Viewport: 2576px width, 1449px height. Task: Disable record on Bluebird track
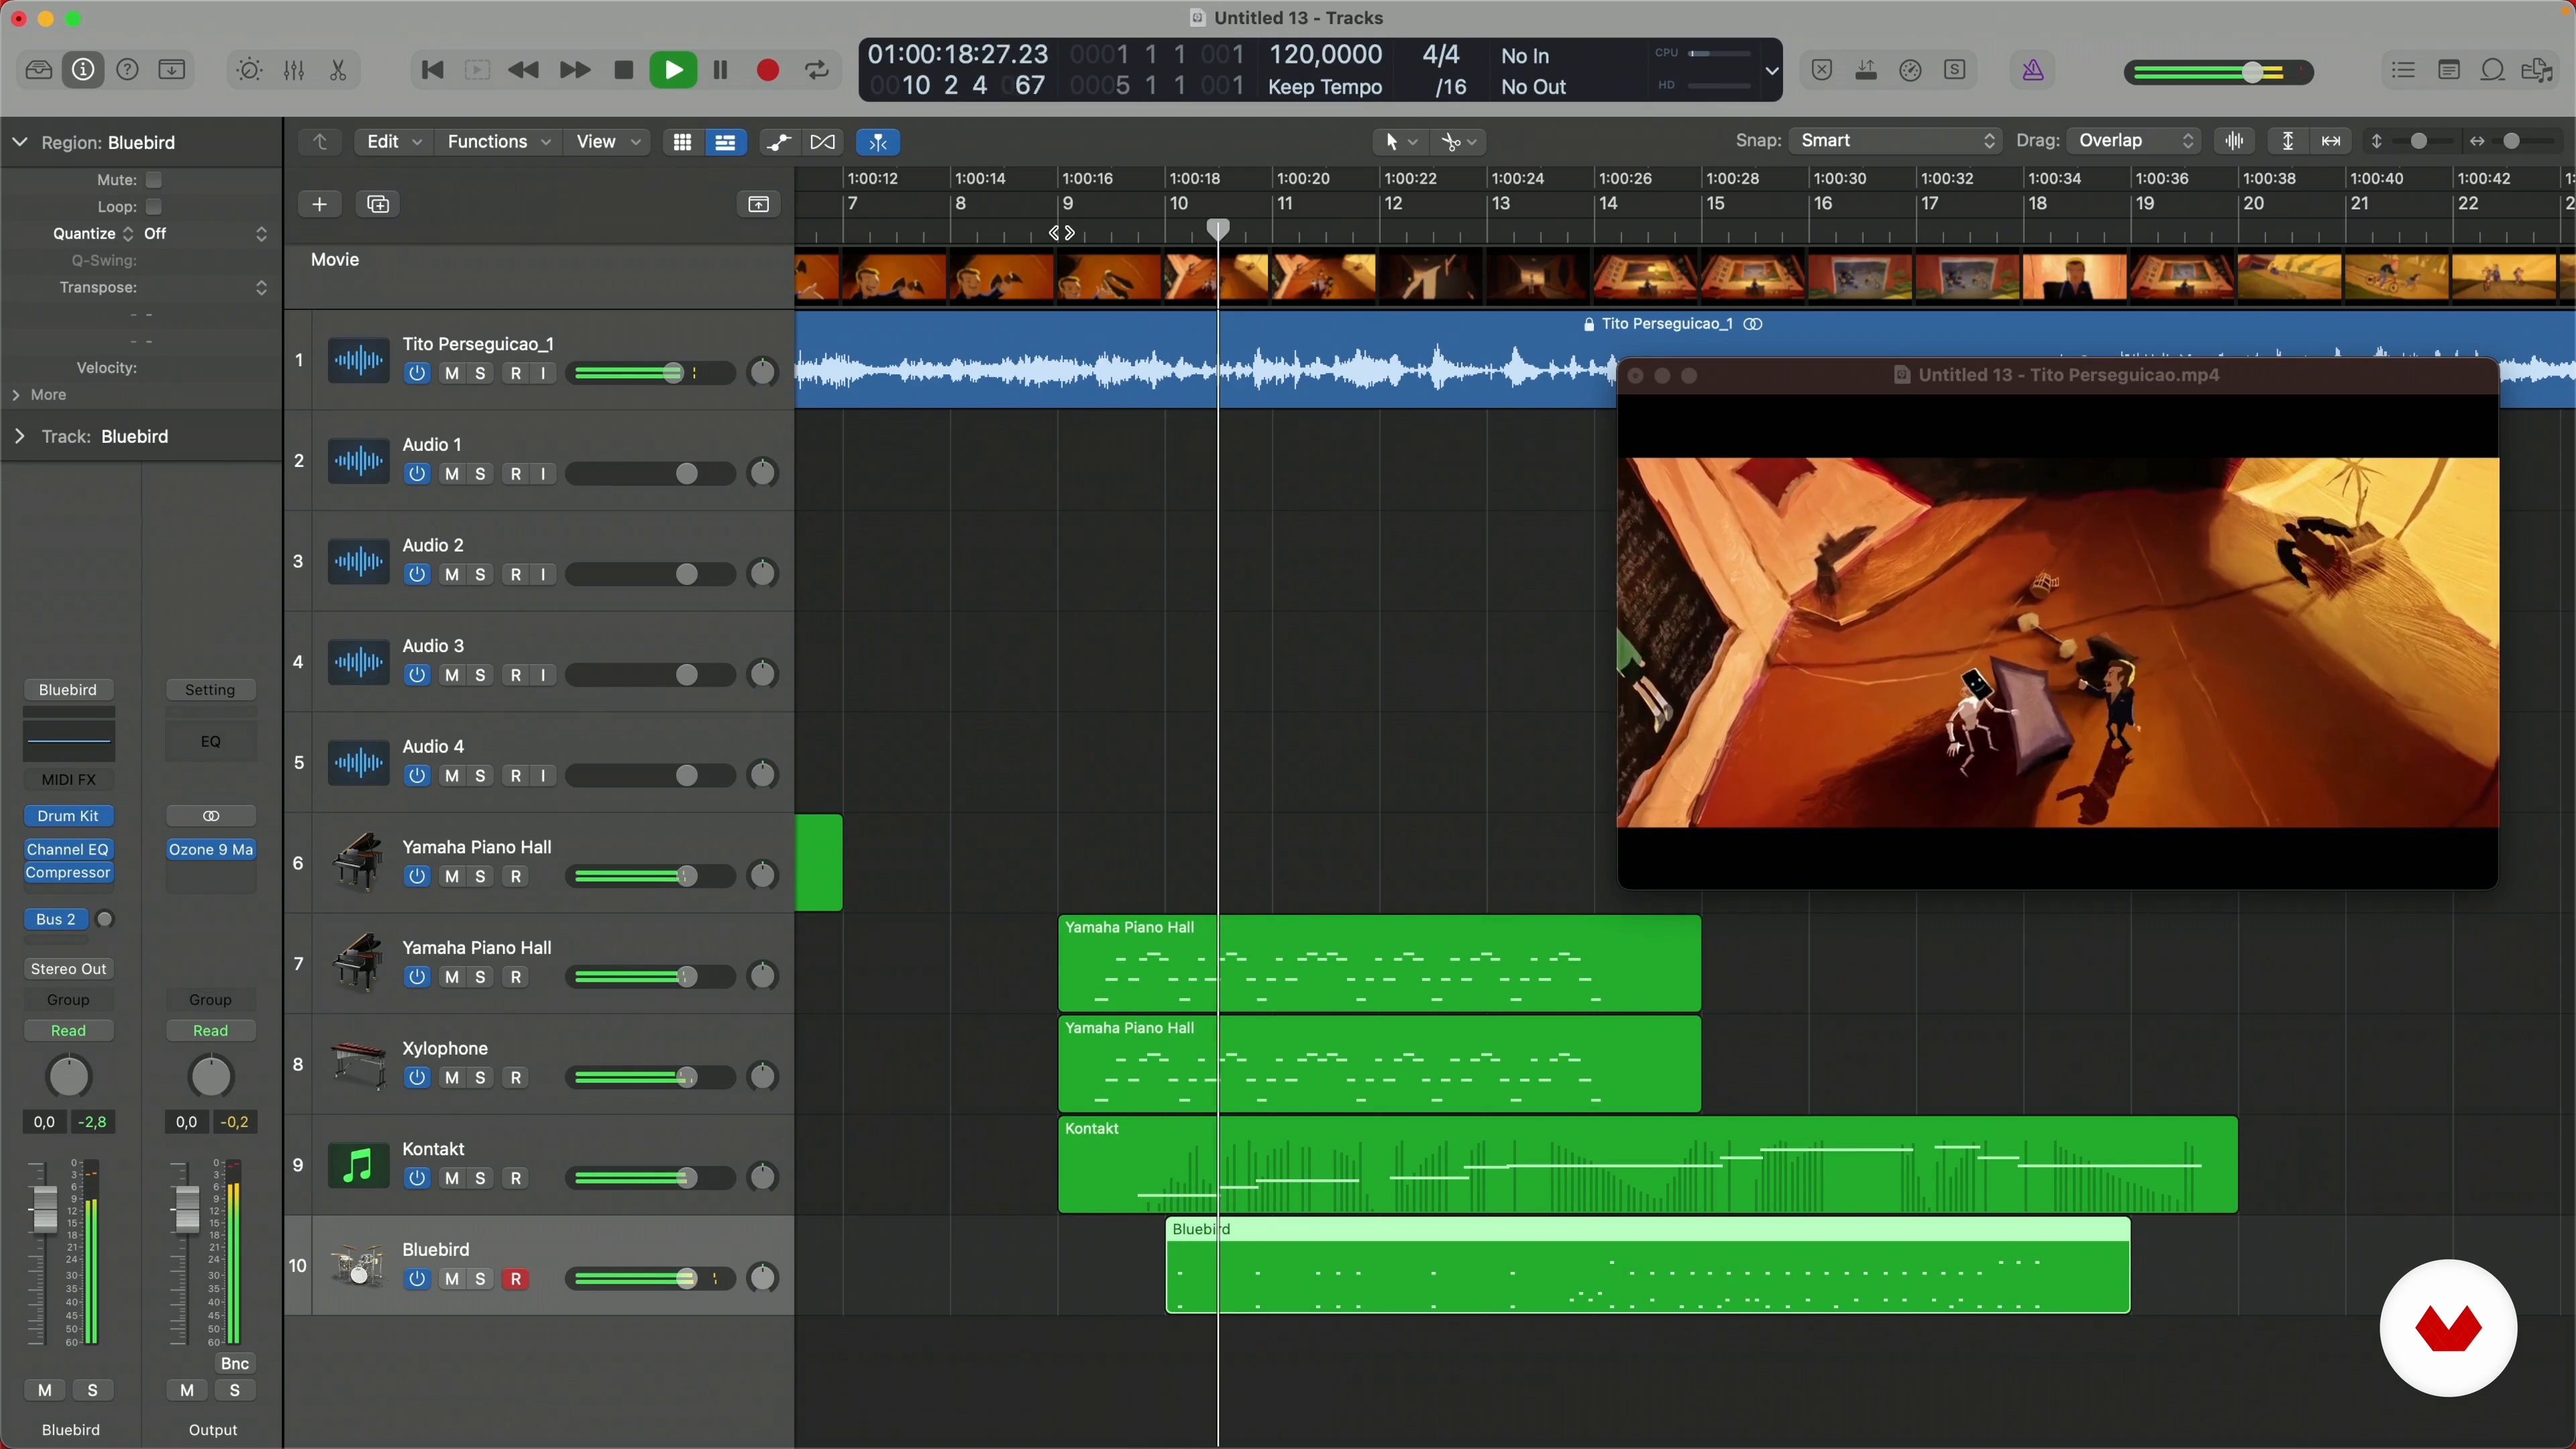(x=516, y=1279)
